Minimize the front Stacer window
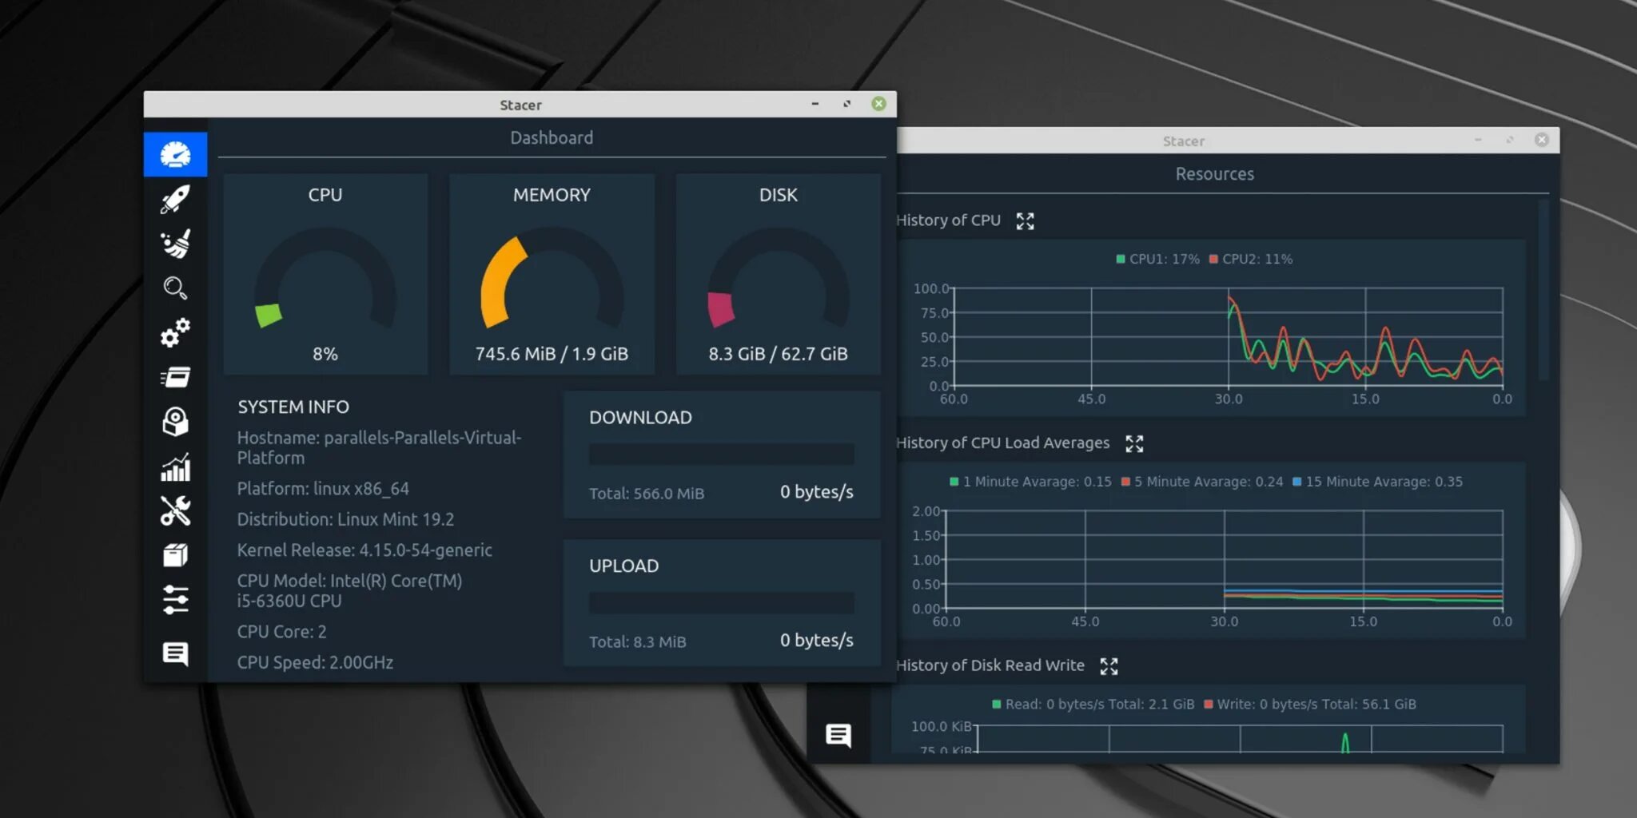Viewport: 1637px width, 818px height. pos(815,104)
